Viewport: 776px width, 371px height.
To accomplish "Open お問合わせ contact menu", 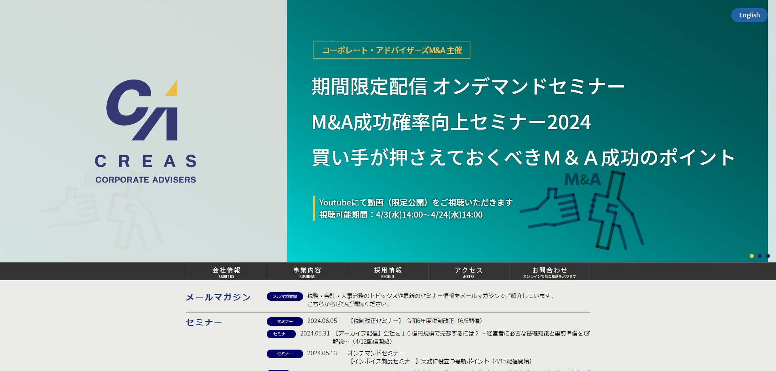I will click(550, 272).
